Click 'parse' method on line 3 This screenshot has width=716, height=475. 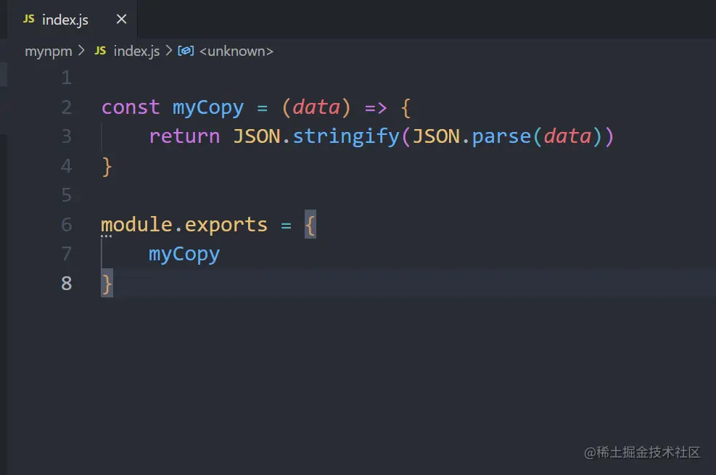pyautogui.click(x=501, y=138)
